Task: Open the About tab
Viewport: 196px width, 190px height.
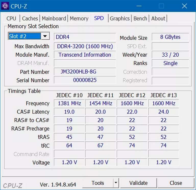Action: pyautogui.click(x=158, y=18)
